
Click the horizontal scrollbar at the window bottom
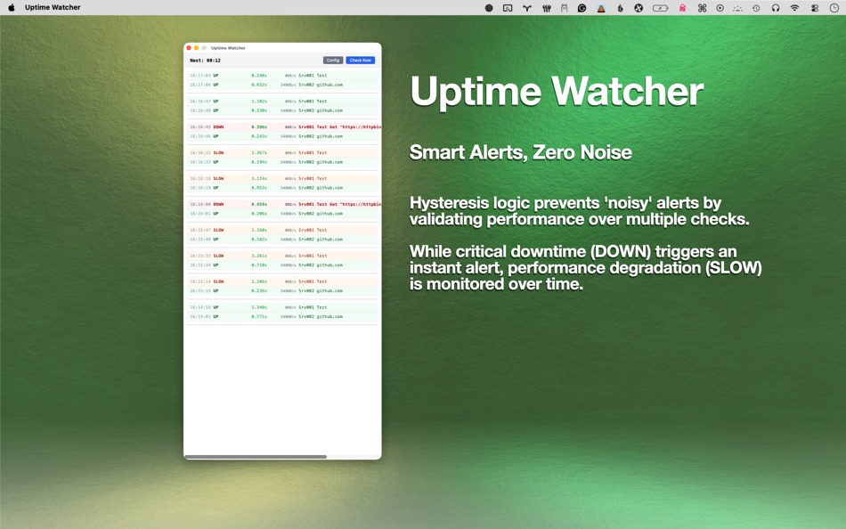[x=256, y=455]
